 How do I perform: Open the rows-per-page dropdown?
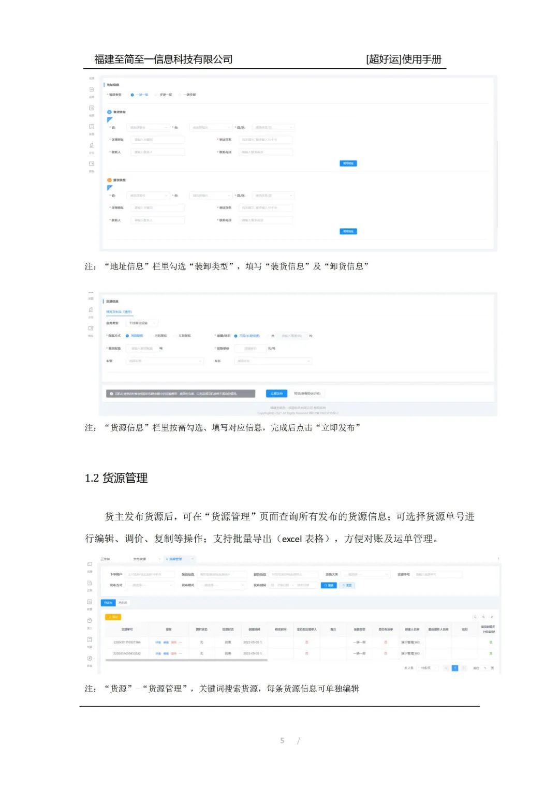pos(428,668)
